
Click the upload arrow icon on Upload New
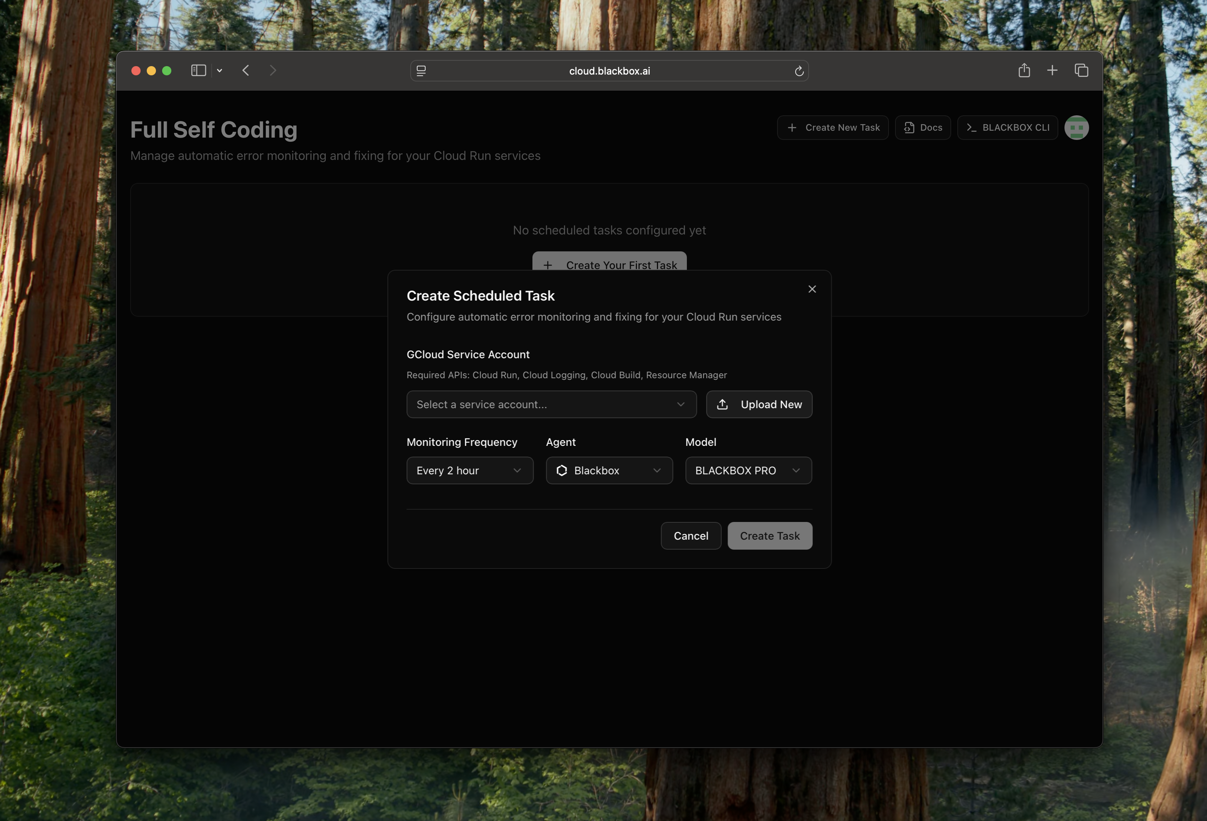coord(723,404)
